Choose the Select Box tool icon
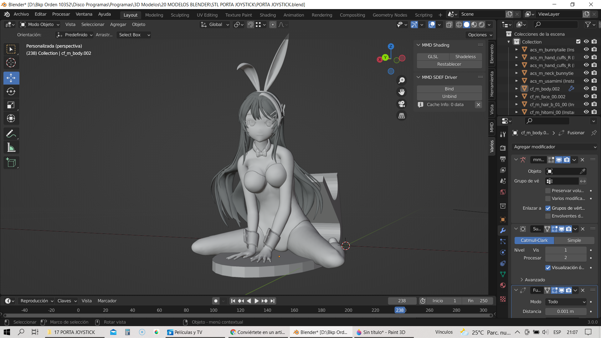Screen dimensions: 601x338 (x=11, y=49)
